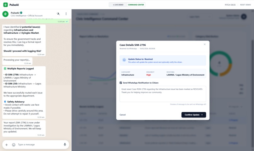Open the chat three-dot options menu
254x151 pixels.
[x=66, y=14]
